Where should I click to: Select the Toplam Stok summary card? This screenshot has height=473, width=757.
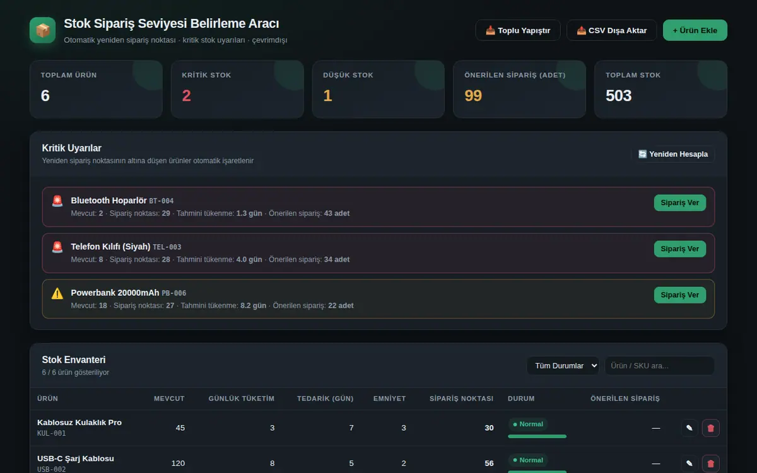(x=661, y=89)
